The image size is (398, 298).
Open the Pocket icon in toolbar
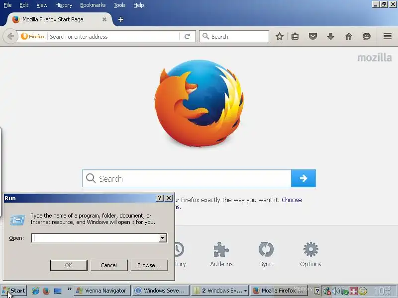pyautogui.click(x=313, y=36)
